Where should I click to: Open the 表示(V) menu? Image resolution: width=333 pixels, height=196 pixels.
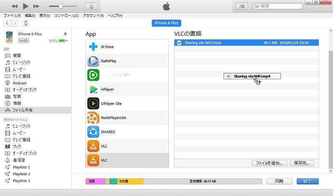45,16
